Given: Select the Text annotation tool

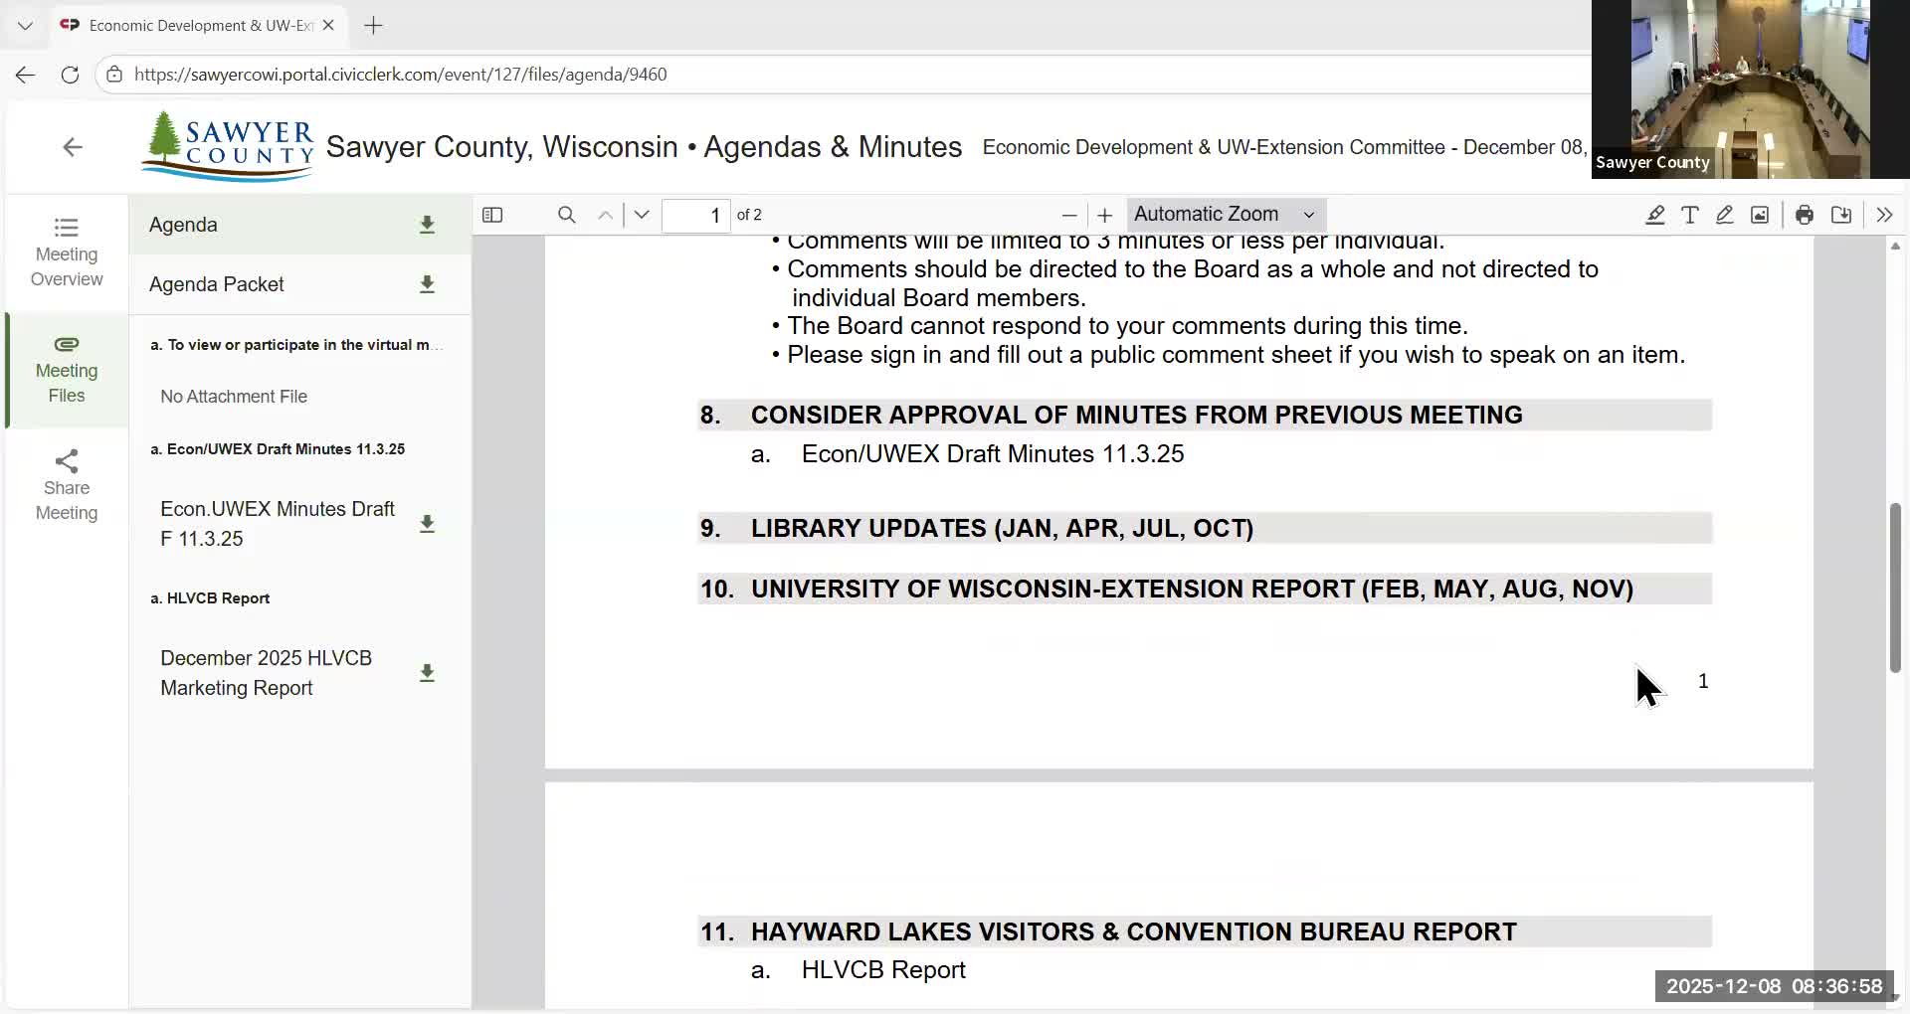Looking at the screenshot, I should (1691, 215).
